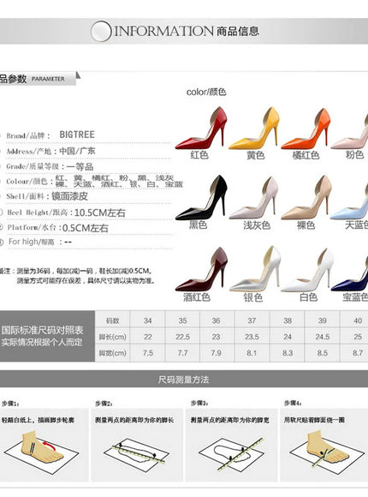Click the INFORMATION 商品信息 header
Image resolution: width=368 pixels, height=497 pixels.
click(187, 31)
